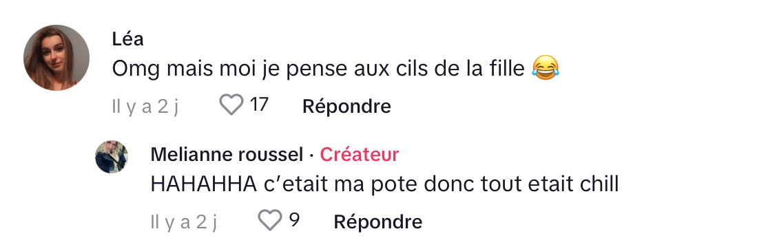Click the pink Créateur badge
The image size is (777, 249).
[360, 155]
